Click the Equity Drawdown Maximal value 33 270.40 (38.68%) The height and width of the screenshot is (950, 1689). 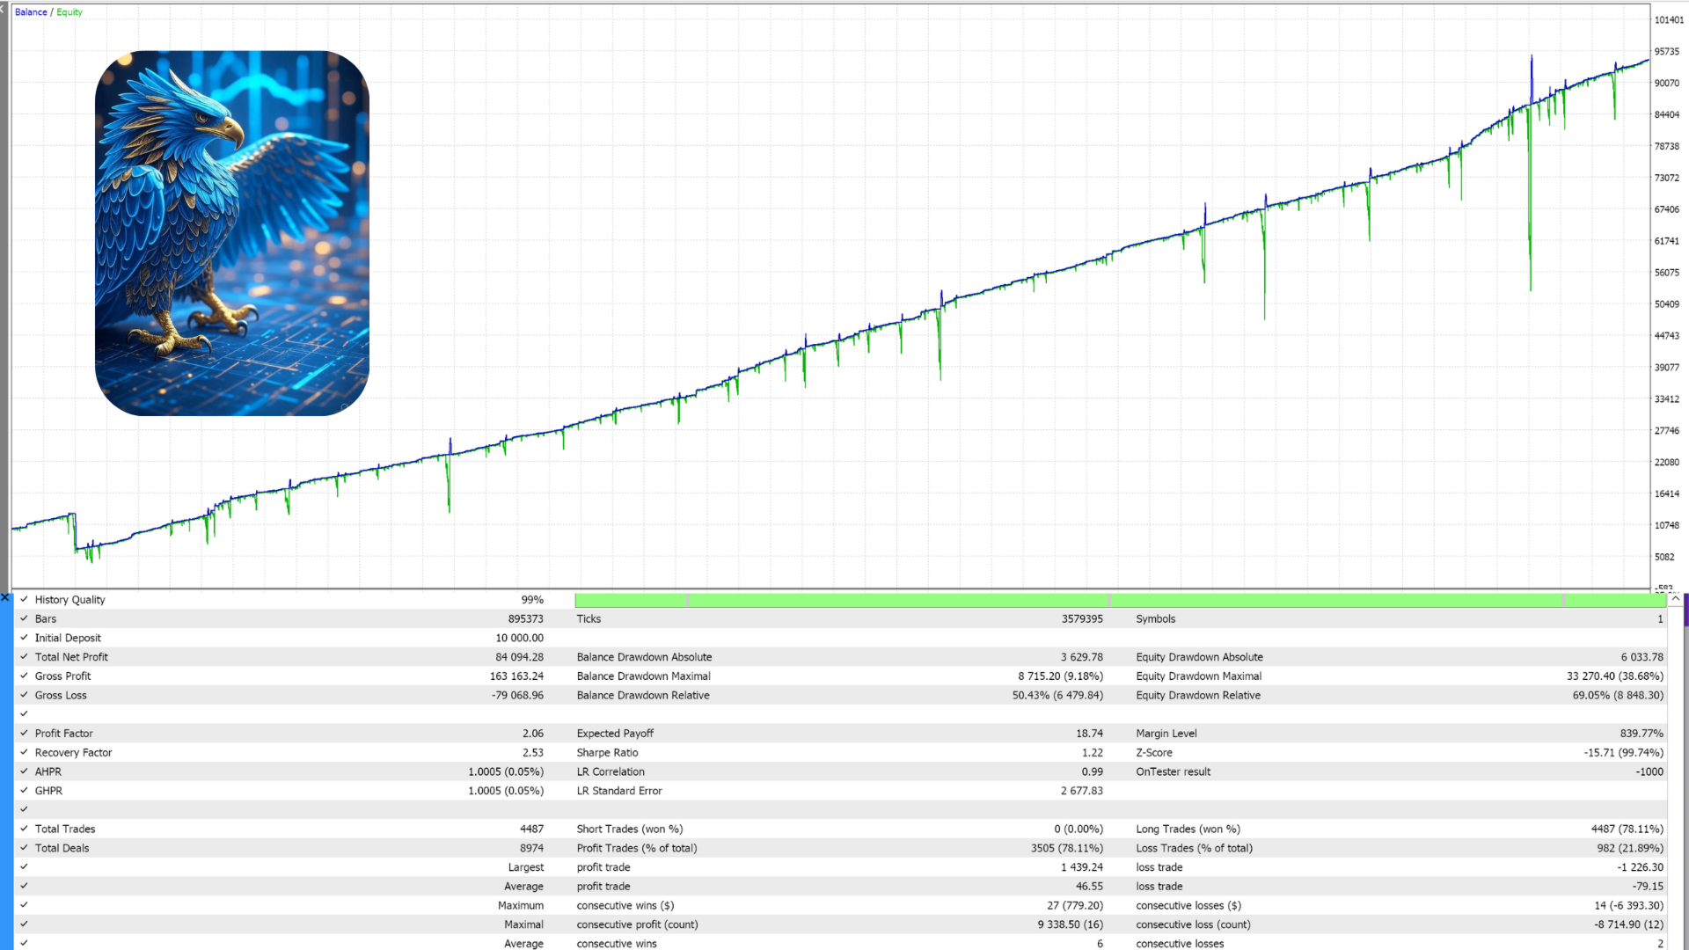click(1615, 676)
